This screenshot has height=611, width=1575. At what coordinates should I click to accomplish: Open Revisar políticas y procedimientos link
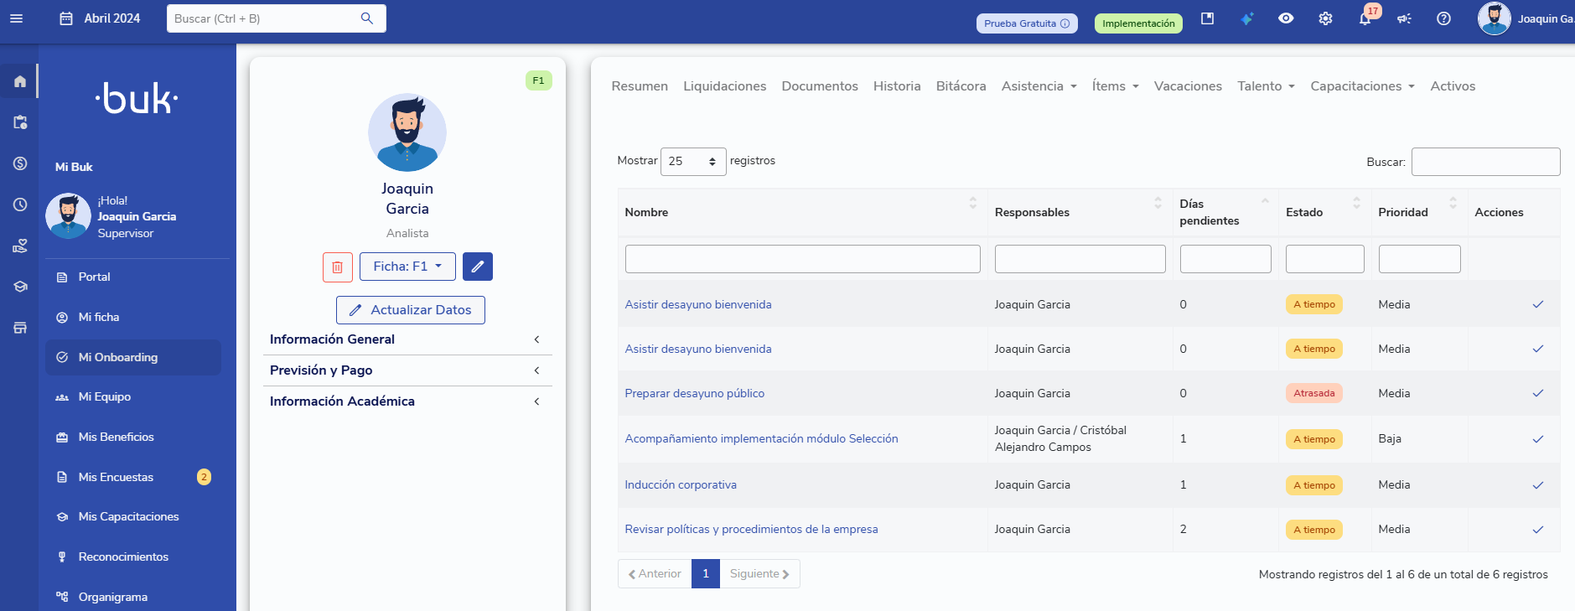pos(751,530)
